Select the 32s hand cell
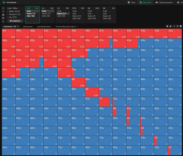This screenshot has height=156, width=183. tap(175, 141)
